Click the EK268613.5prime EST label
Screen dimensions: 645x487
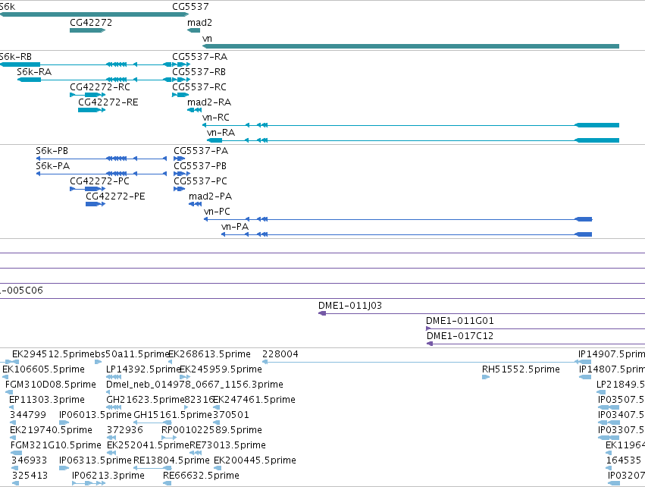209,354
